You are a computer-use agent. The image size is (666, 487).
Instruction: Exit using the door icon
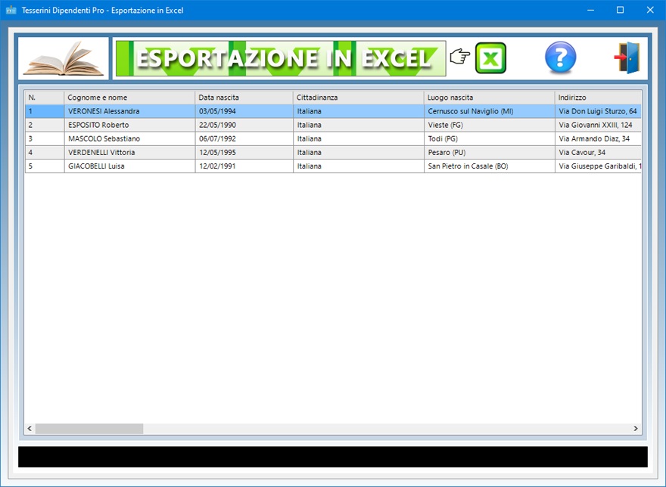(x=627, y=57)
